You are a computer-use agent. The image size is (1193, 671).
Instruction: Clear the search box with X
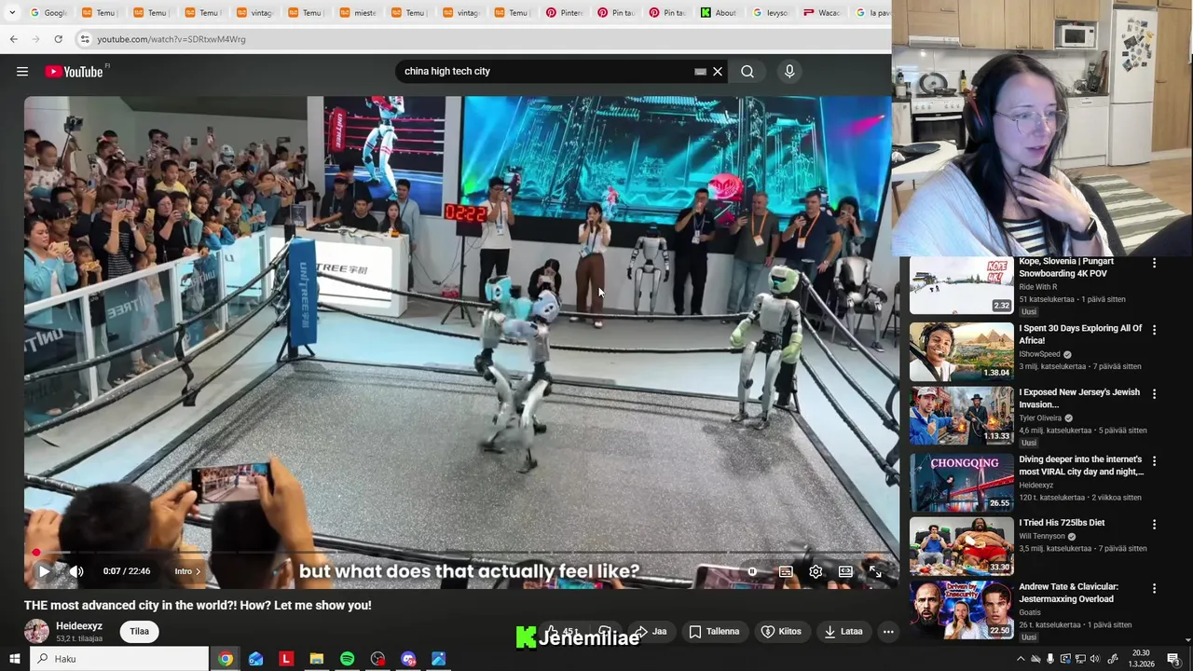718,72
